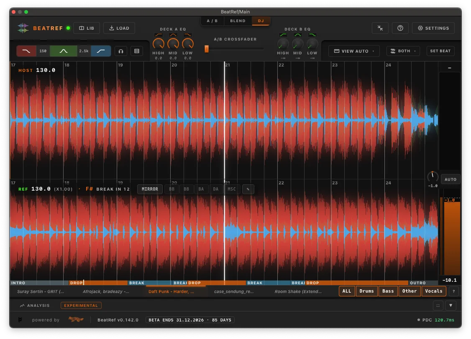Select the DJ mode tab

pos(261,21)
